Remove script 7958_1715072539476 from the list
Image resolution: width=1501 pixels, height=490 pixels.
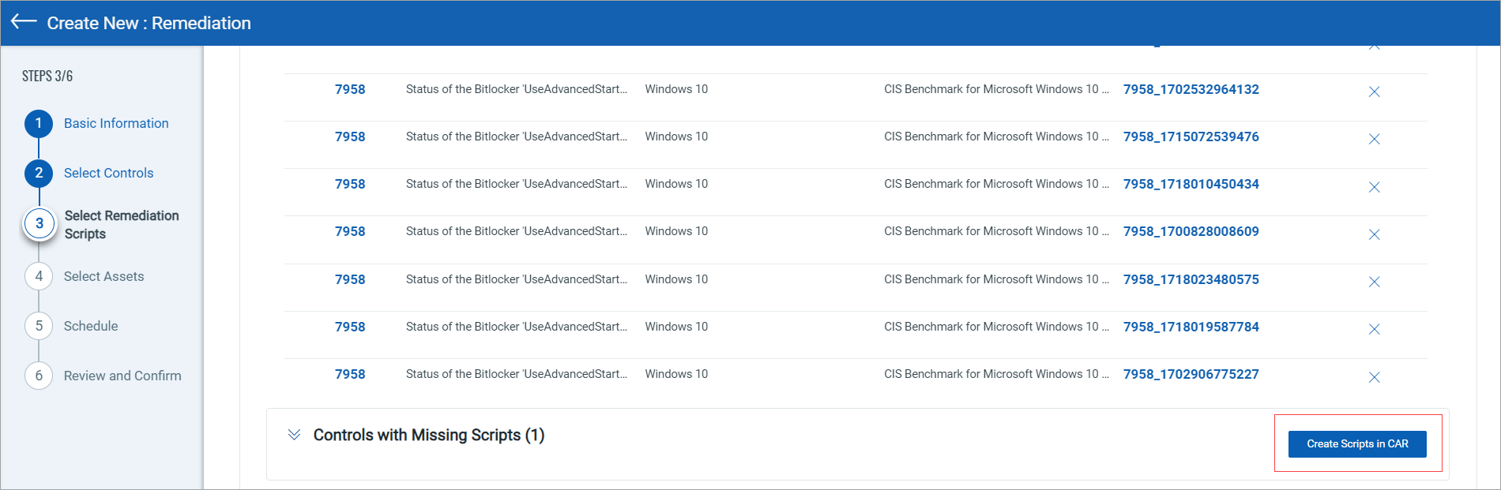click(1375, 139)
